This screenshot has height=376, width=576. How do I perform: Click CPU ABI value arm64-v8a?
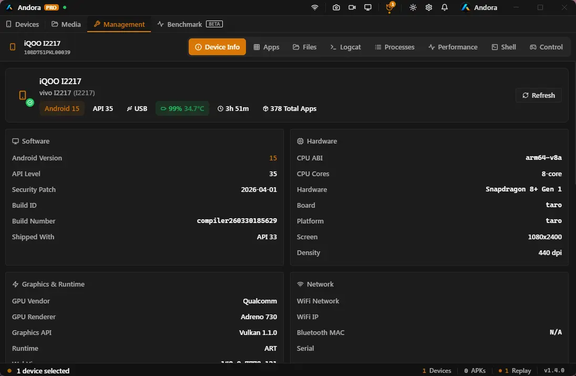point(543,158)
